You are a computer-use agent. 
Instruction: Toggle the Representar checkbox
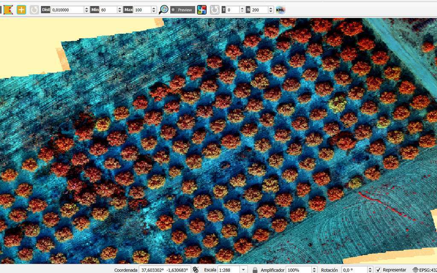coord(378,270)
